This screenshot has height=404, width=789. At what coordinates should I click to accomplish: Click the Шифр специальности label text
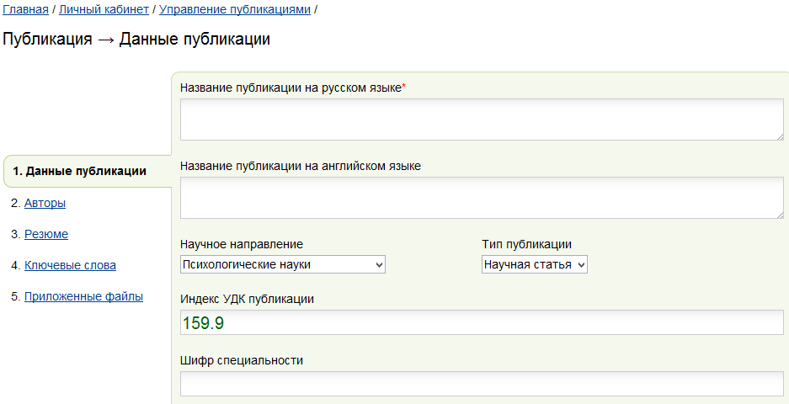[x=242, y=361]
